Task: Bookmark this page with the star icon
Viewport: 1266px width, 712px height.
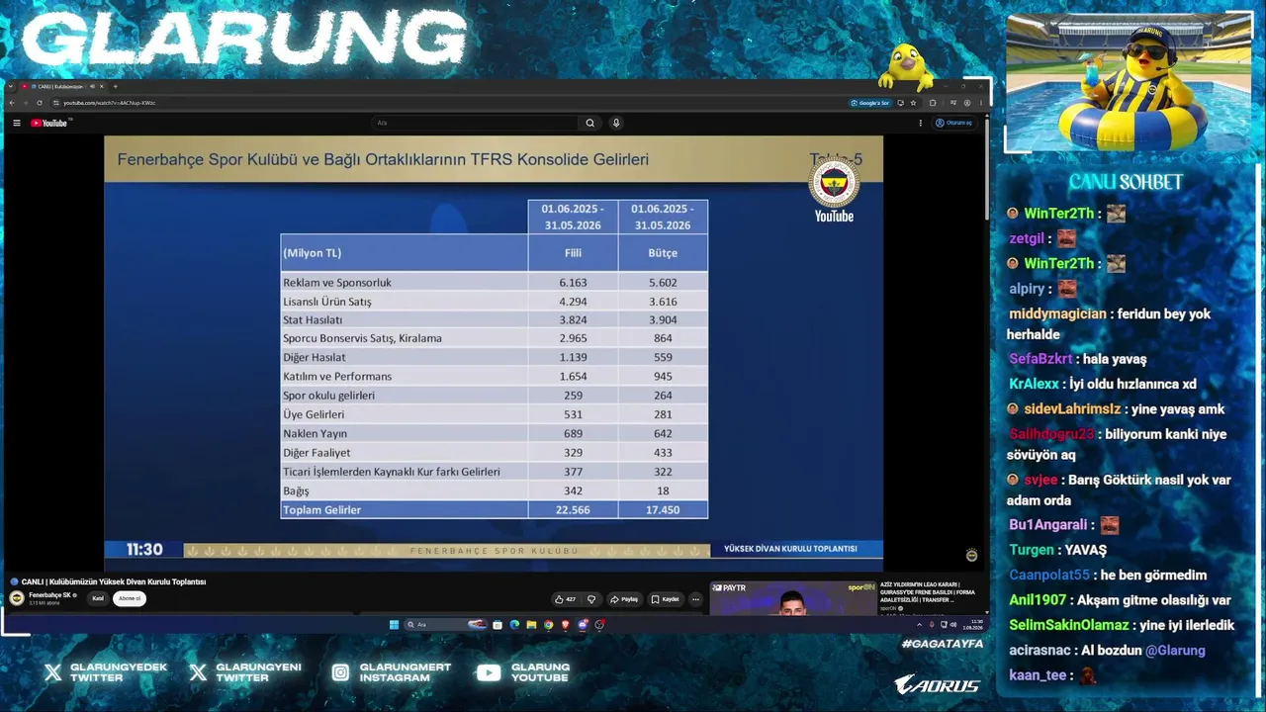Action: point(913,103)
